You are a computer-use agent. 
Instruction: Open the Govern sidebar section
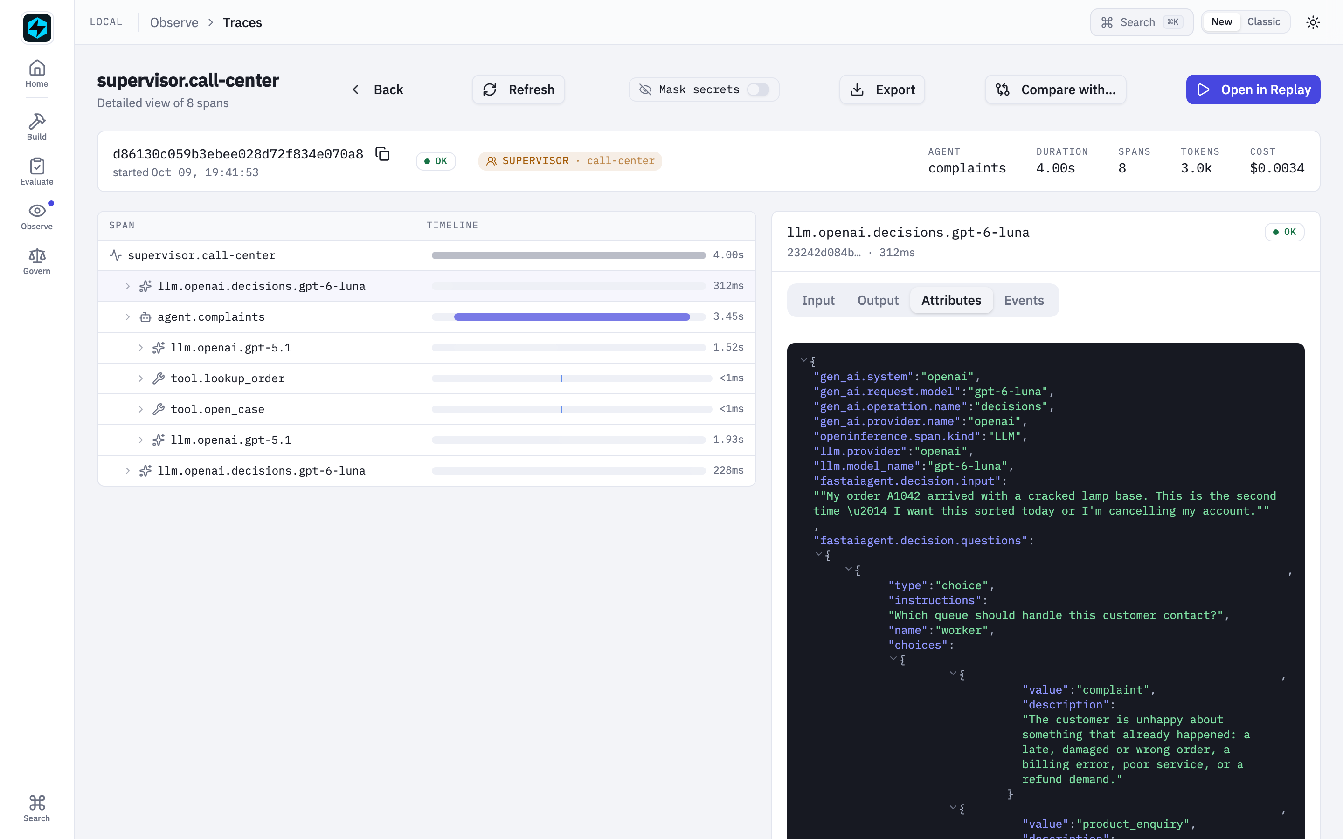[x=37, y=261]
